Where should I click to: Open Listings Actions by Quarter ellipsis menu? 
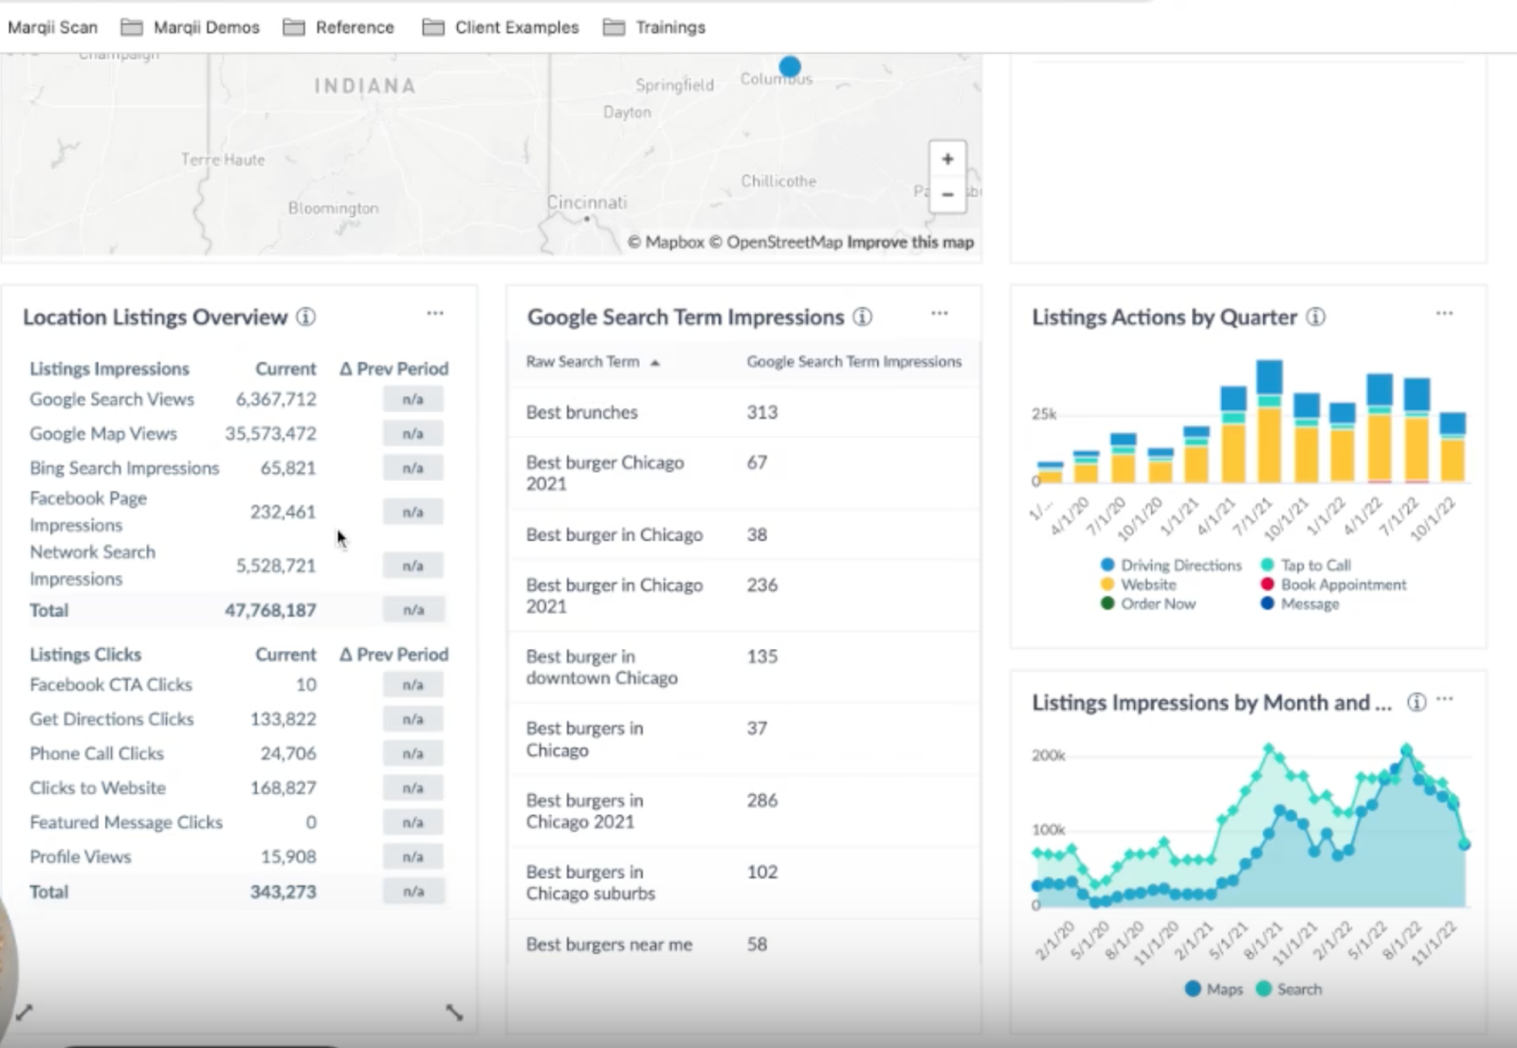tap(1444, 314)
